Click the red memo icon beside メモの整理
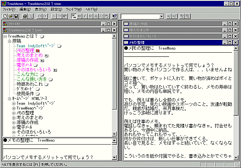This screenshot has width=241, height=168. 38,51
